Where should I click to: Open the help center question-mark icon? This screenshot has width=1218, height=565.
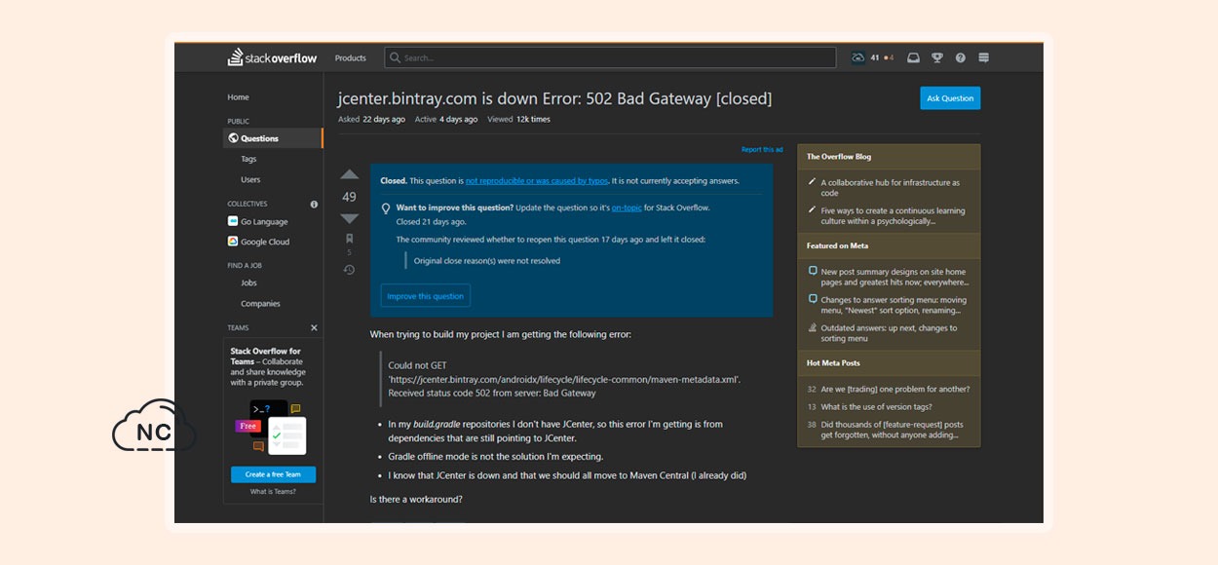pos(961,57)
